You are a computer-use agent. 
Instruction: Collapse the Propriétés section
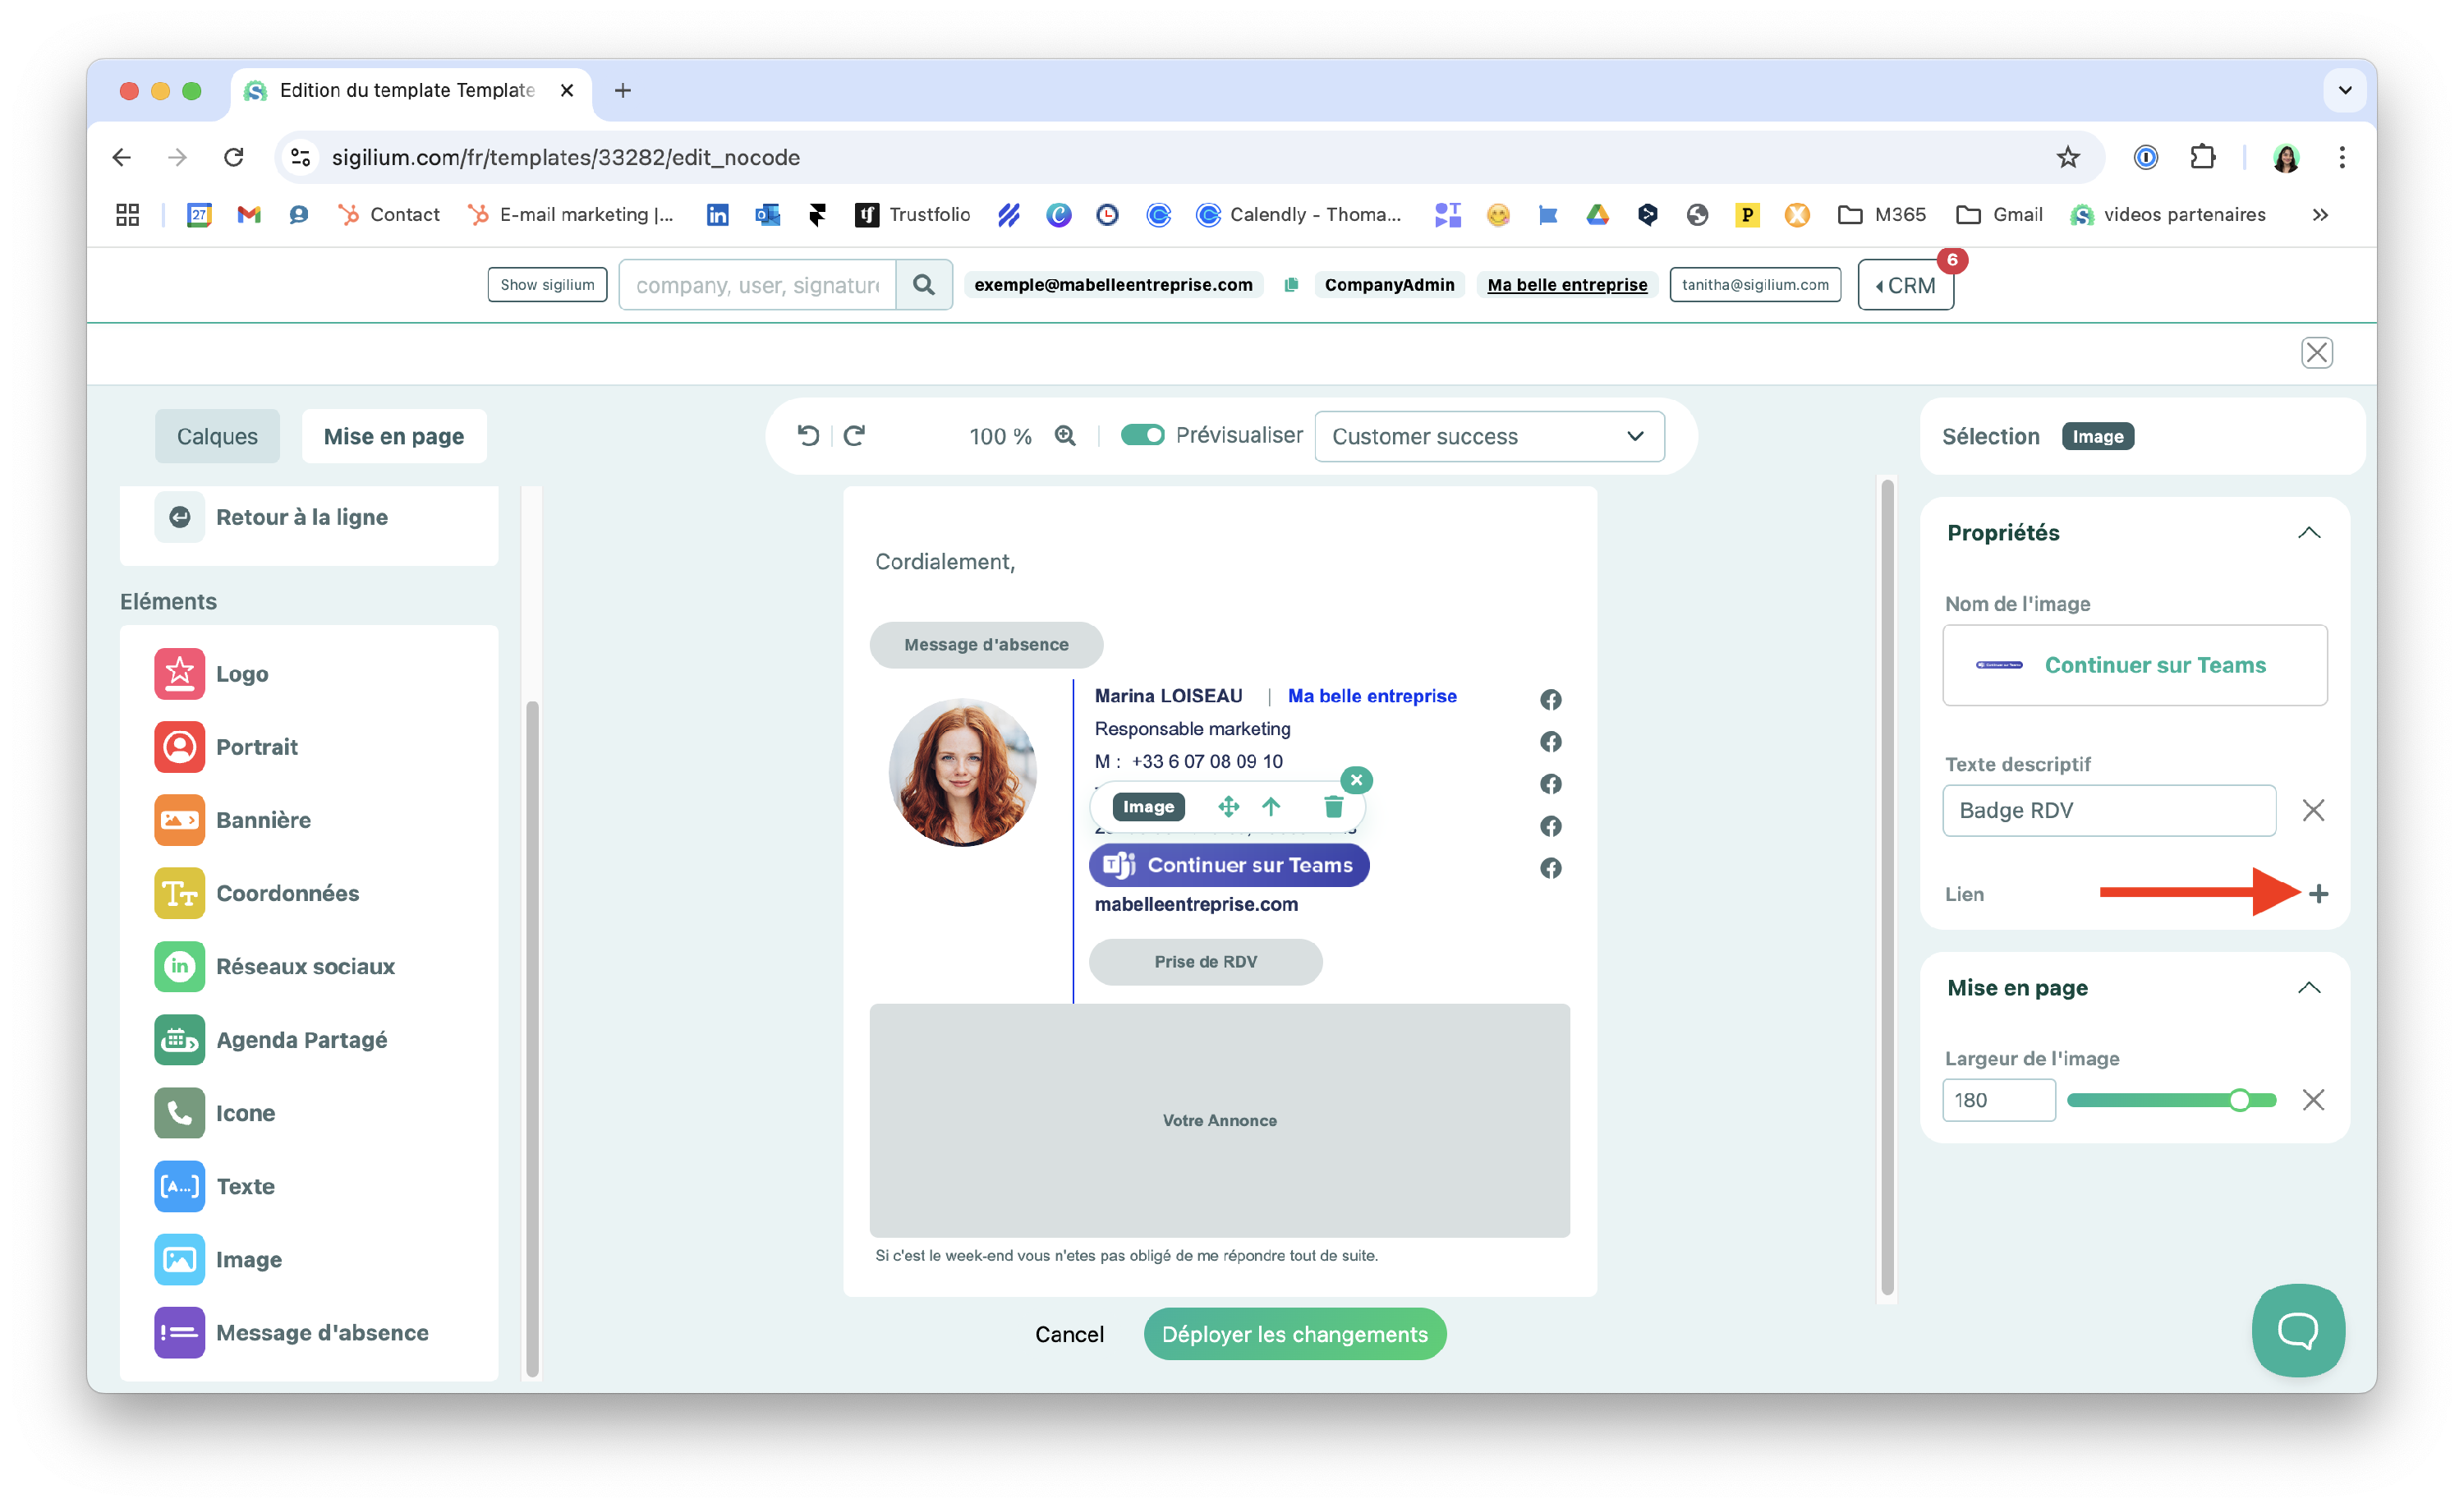(x=2308, y=533)
